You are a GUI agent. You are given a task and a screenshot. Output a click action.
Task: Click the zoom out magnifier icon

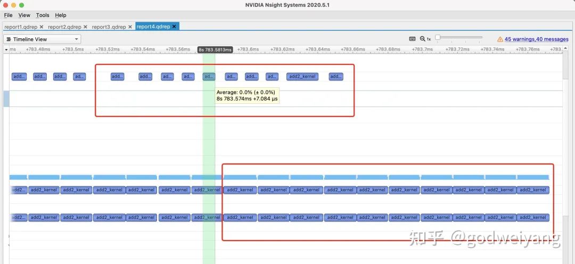pos(422,39)
